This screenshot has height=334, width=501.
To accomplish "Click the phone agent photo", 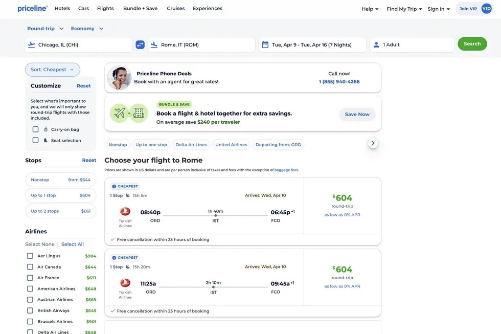I will (119, 78).
